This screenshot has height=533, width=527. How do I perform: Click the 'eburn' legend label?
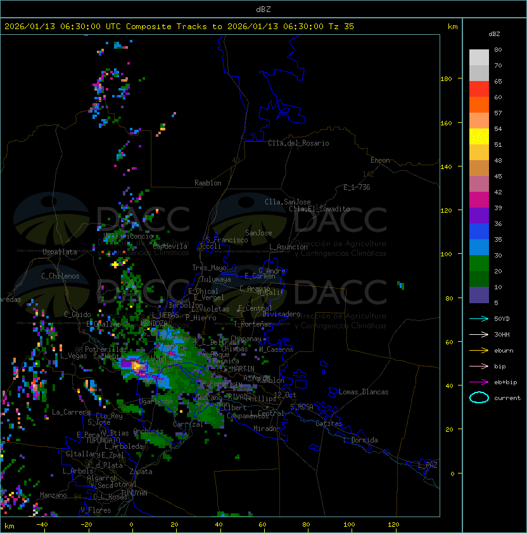[504, 351]
